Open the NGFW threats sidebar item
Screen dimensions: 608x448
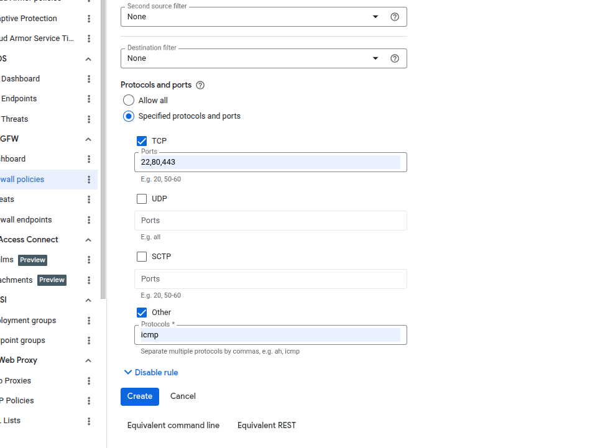[7, 199]
